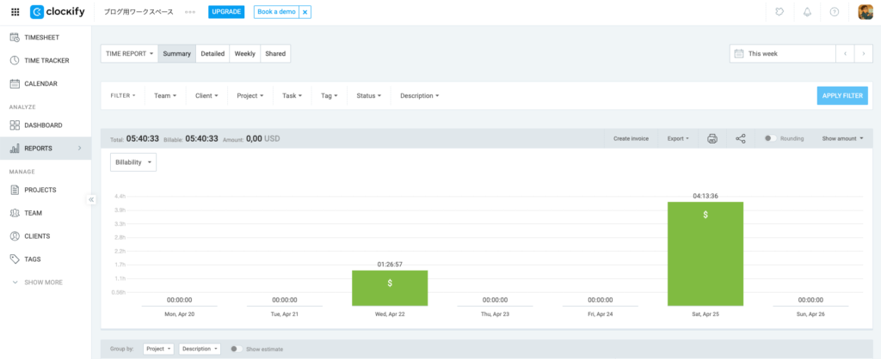Viewport: 881px width, 359px height.
Task: Click the green Saturday Apr 25 bar
Action: point(705,253)
